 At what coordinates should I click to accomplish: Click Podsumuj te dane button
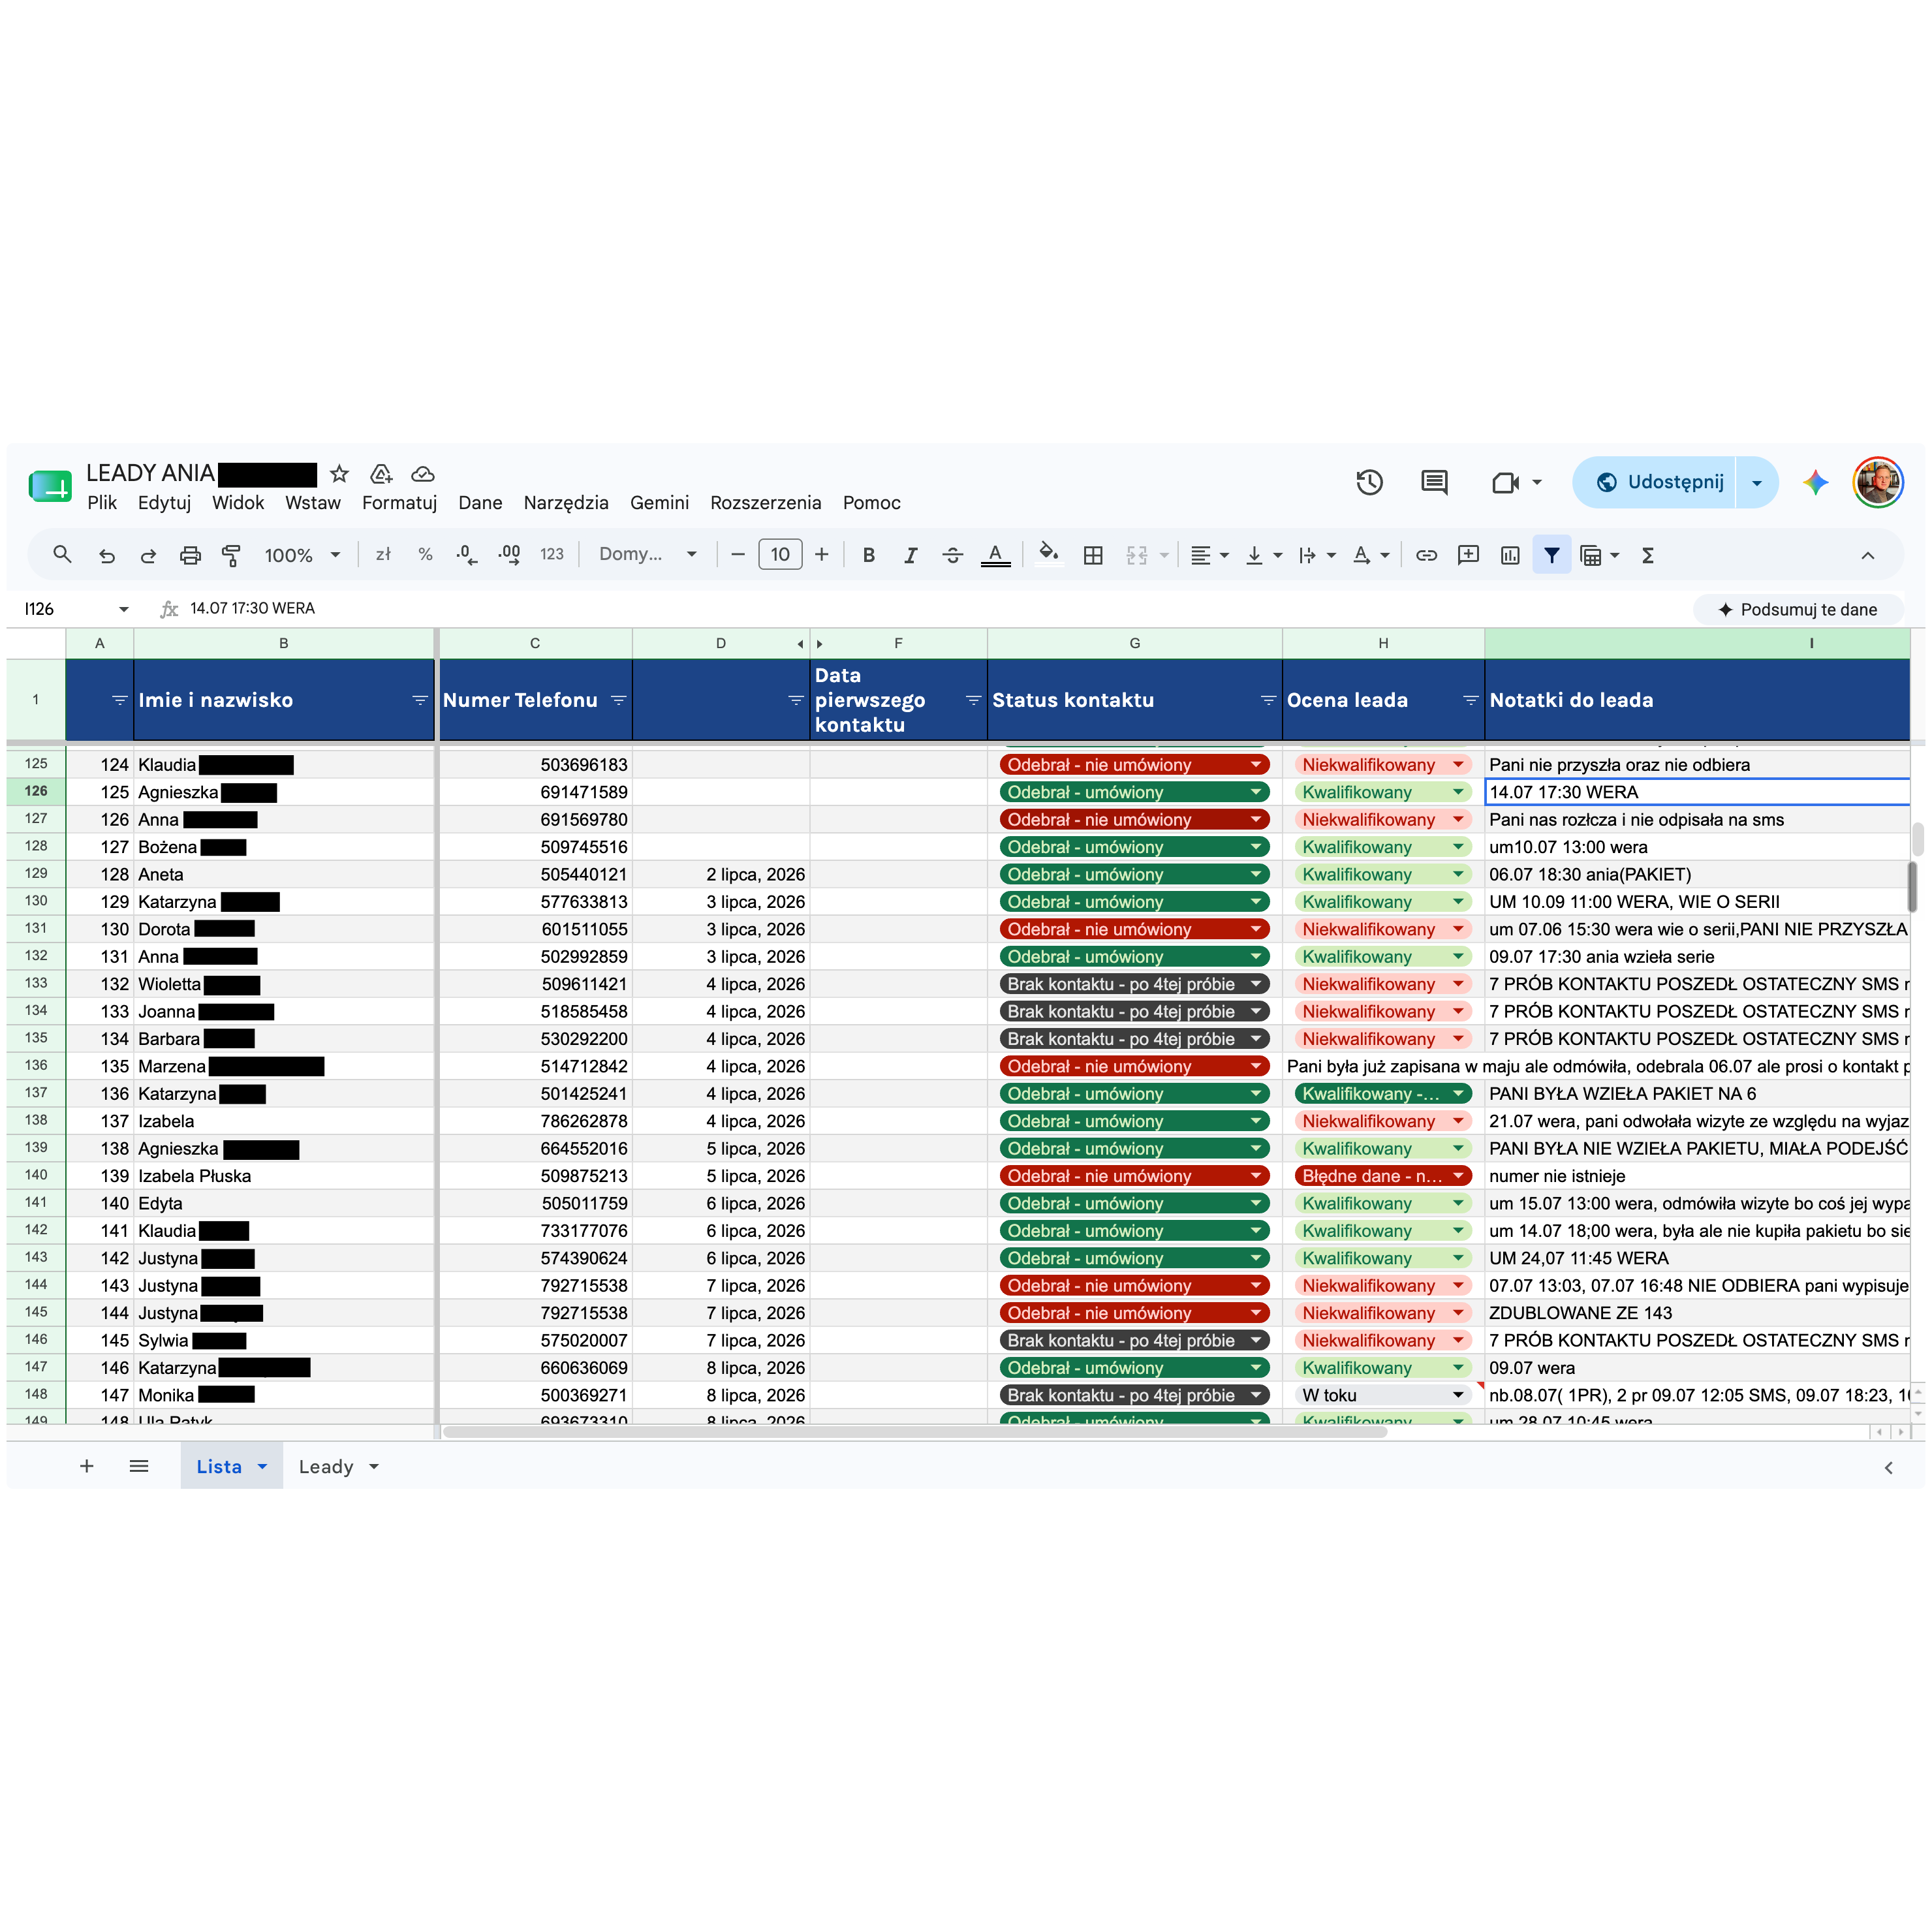pyautogui.click(x=1798, y=610)
